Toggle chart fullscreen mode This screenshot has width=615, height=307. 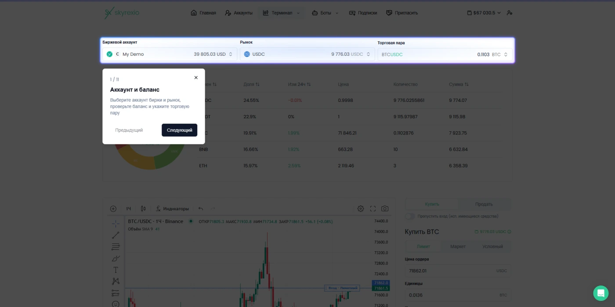(x=373, y=209)
